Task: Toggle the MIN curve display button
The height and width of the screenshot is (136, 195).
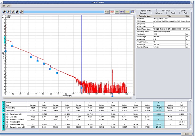Action: (117, 12)
